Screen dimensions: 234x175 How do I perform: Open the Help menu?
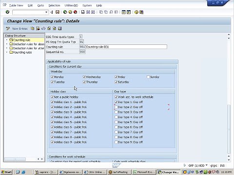point(99,5)
